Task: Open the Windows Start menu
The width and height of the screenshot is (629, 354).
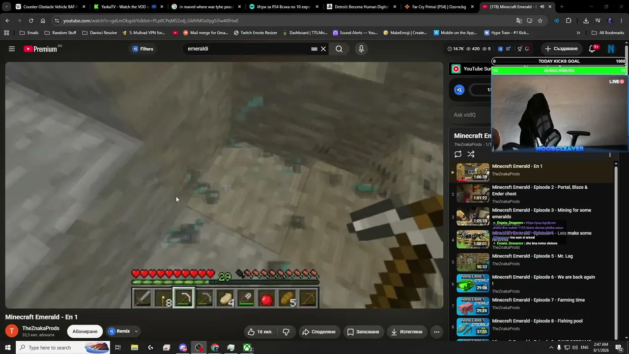Action: pos(7,348)
